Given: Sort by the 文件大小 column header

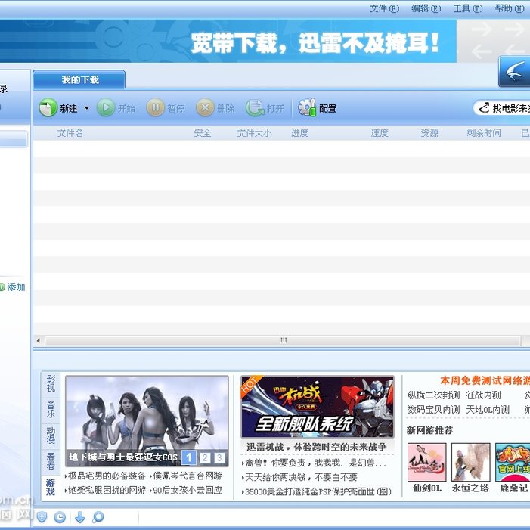Looking at the screenshot, I should [254, 133].
